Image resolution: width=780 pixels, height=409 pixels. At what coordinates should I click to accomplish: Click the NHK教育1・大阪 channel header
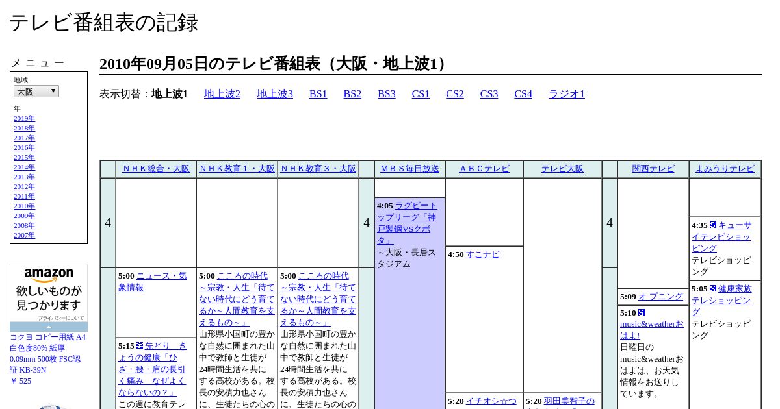(237, 169)
